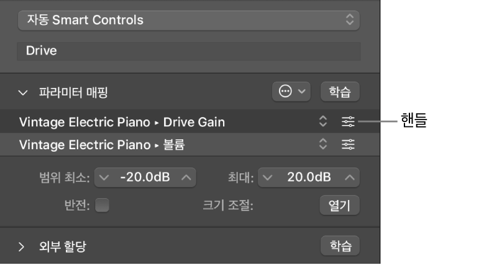Select the Vintage Electric Piano Drive Gain row
The height and width of the screenshot is (265, 479).
[x=155, y=122]
